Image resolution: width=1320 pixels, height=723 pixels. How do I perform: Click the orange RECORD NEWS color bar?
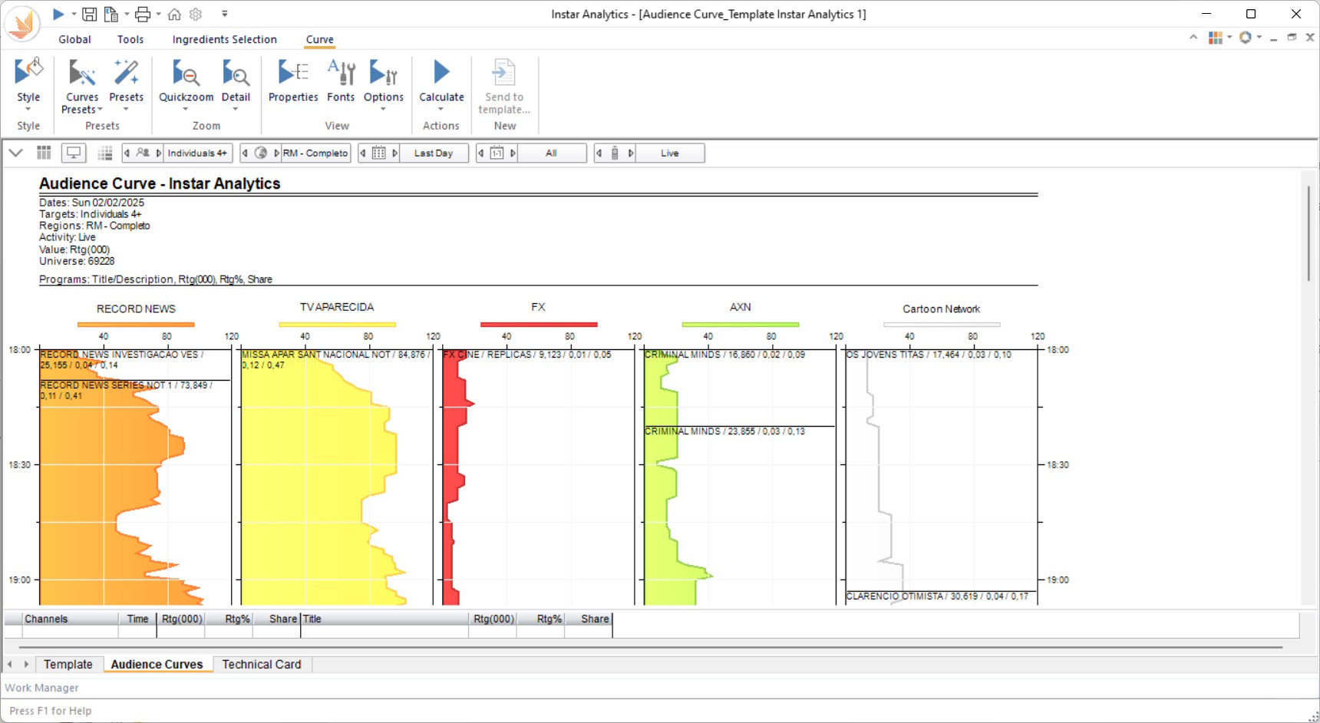[x=136, y=325]
